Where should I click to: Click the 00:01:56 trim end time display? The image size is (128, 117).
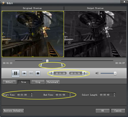(75, 73)
